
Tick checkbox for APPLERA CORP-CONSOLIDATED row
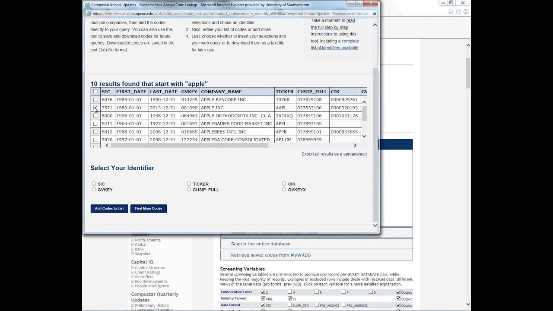coord(95,140)
